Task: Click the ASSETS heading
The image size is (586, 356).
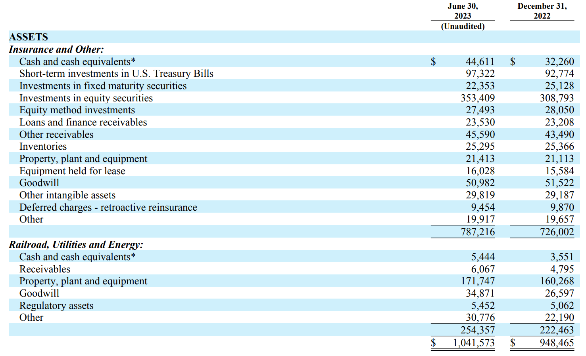Action: pos(29,37)
